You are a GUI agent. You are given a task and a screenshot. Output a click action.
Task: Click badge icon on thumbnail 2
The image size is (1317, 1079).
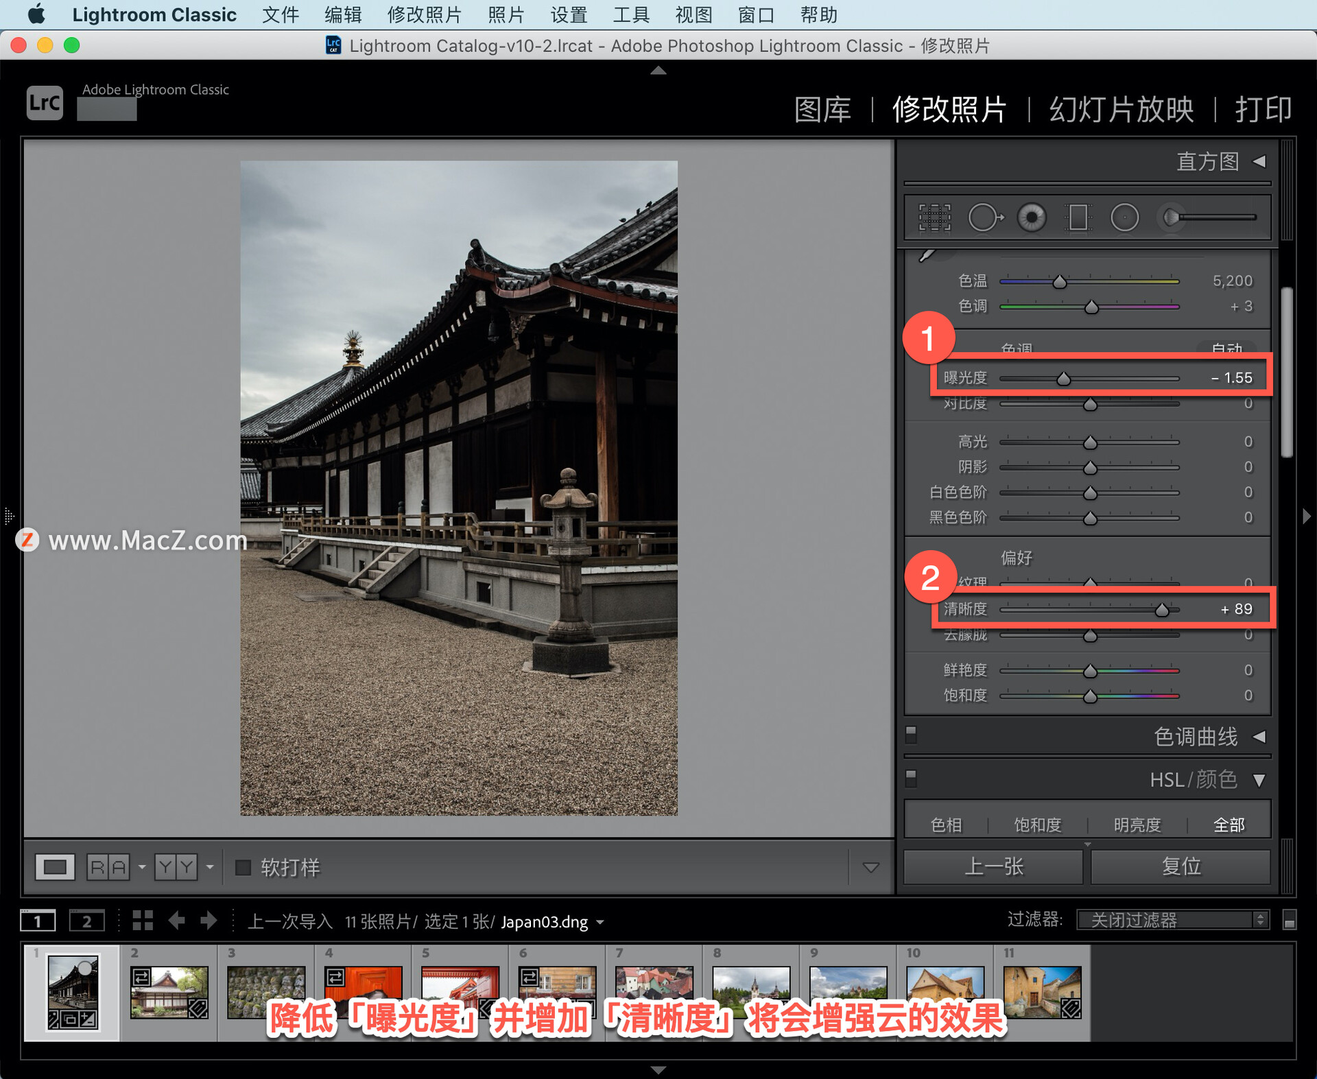point(141,976)
